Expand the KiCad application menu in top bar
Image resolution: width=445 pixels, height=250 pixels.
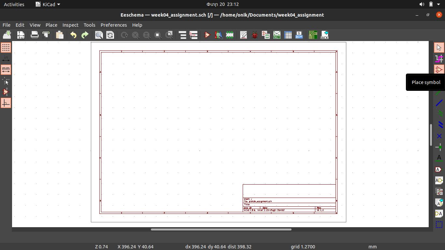point(48,4)
